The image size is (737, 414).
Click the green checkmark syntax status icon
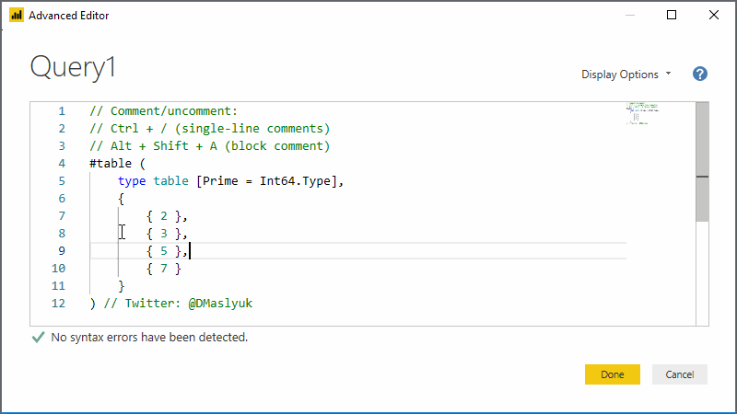coord(38,337)
